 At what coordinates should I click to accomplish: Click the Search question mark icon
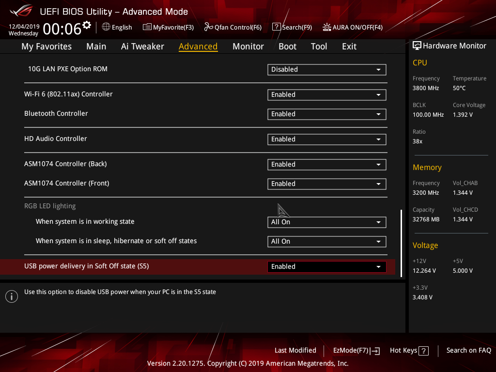(276, 27)
